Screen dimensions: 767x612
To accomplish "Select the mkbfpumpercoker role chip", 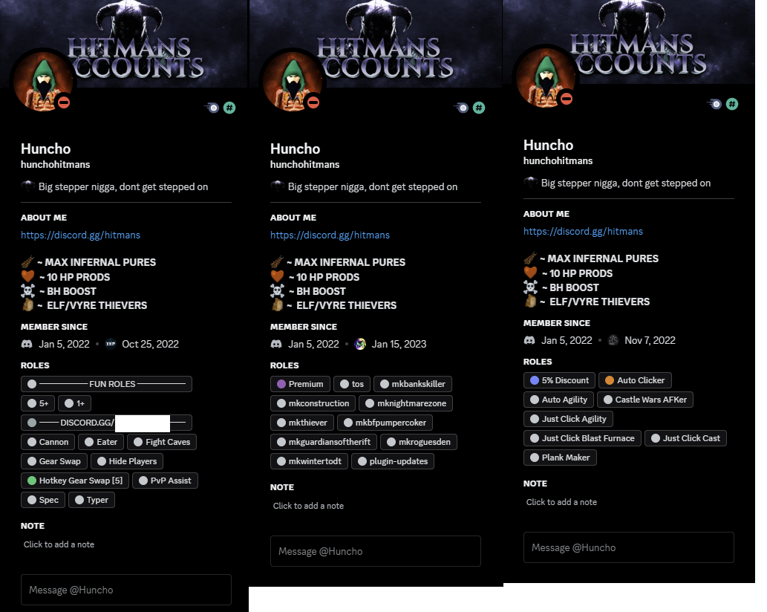I will coord(385,422).
